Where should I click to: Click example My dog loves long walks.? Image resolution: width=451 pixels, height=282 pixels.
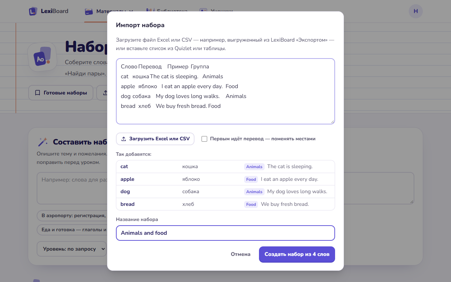click(297, 191)
